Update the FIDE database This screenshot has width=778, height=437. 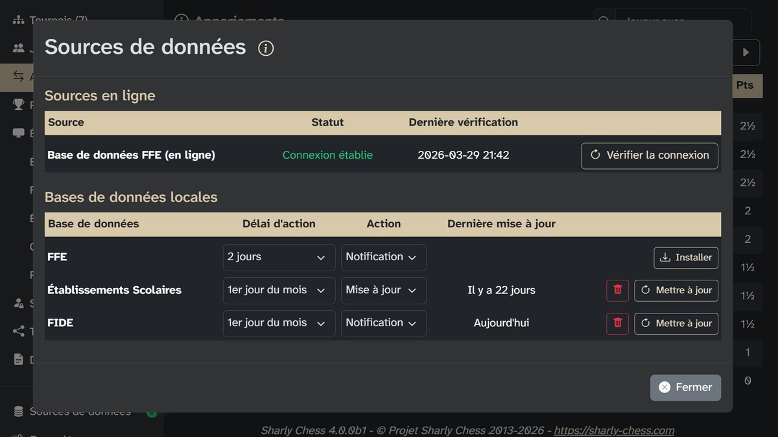tap(676, 323)
